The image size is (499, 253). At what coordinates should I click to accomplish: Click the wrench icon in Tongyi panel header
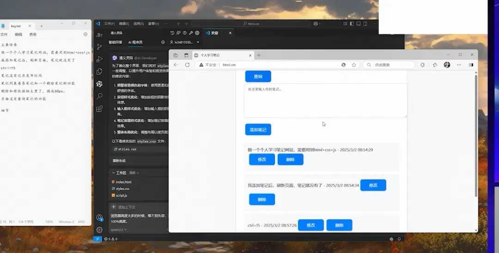tap(191, 33)
